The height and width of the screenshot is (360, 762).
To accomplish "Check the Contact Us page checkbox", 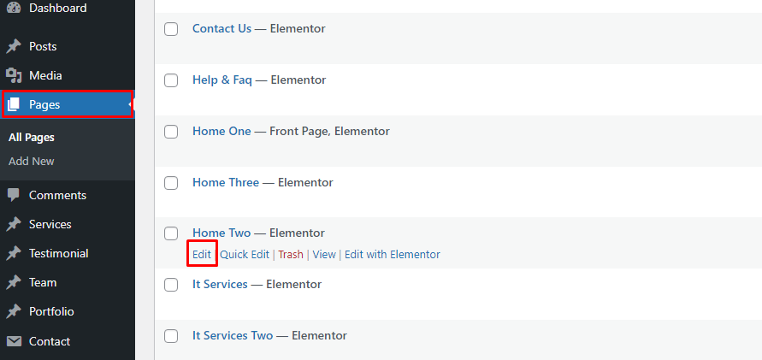I will pos(171,29).
